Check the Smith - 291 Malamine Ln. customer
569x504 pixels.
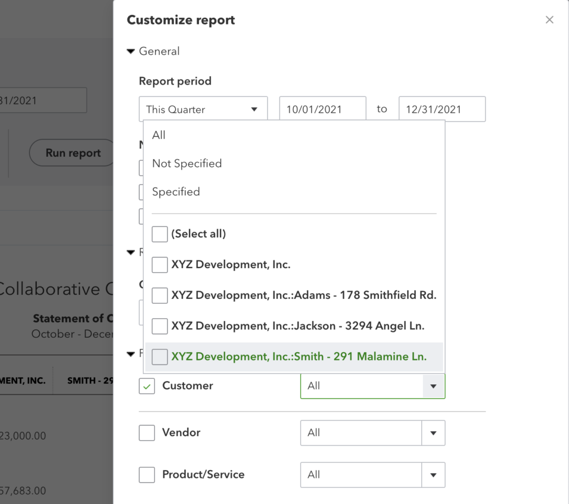pos(160,357)
